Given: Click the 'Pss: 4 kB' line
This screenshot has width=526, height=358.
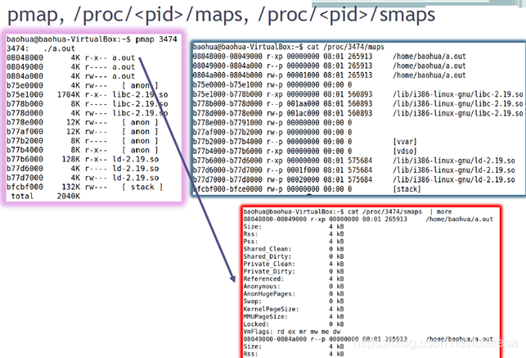Looking at the screenshot, I should point(294,242).
